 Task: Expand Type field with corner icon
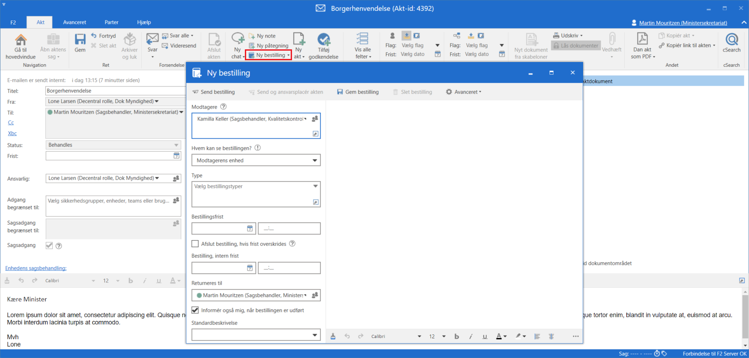pyautogui.click(x=316, y=202)
